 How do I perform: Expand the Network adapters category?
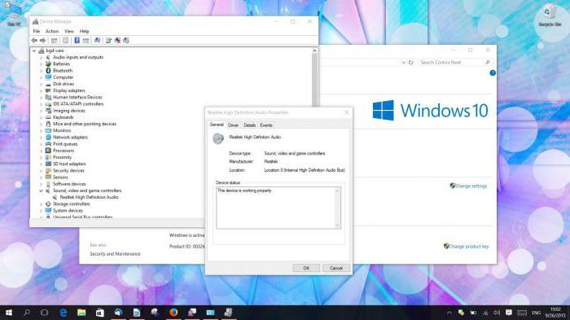[41, 138]
